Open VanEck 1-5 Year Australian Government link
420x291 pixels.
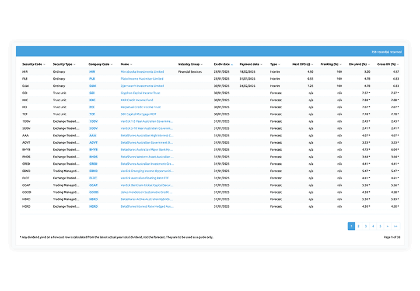tap(147, 121)
